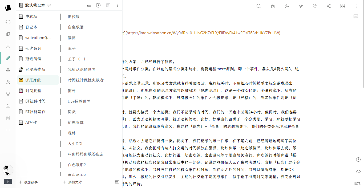Open the search magnifier icon
Screen dimensions: 364x188
point(258,6)
